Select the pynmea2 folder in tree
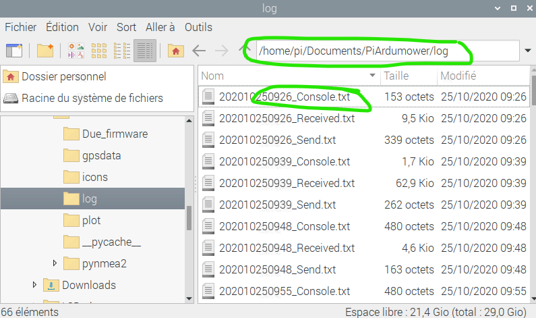The height and width of the screenshot is (318, 536). tap(105, 263)
